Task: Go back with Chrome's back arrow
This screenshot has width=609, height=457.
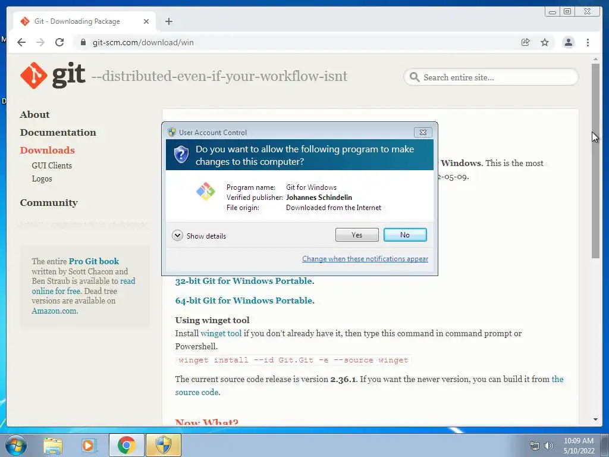Action: 21,42
